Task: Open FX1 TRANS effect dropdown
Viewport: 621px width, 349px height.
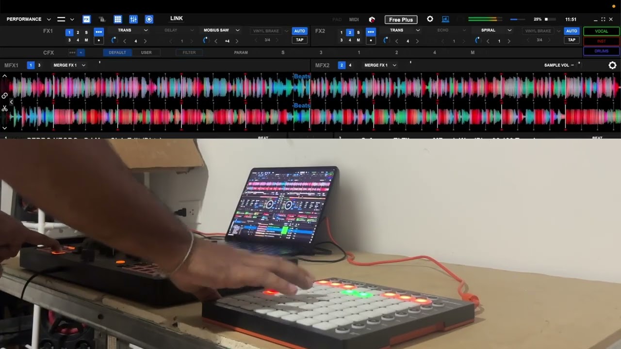Action: coord(146,30)
